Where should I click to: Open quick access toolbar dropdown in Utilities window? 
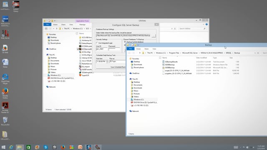(55, 21)
